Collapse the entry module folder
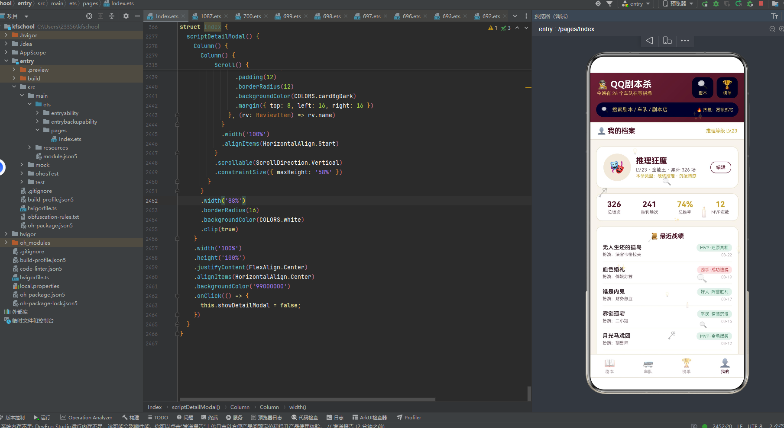This screenshot has width=784, height=428. 6,61
